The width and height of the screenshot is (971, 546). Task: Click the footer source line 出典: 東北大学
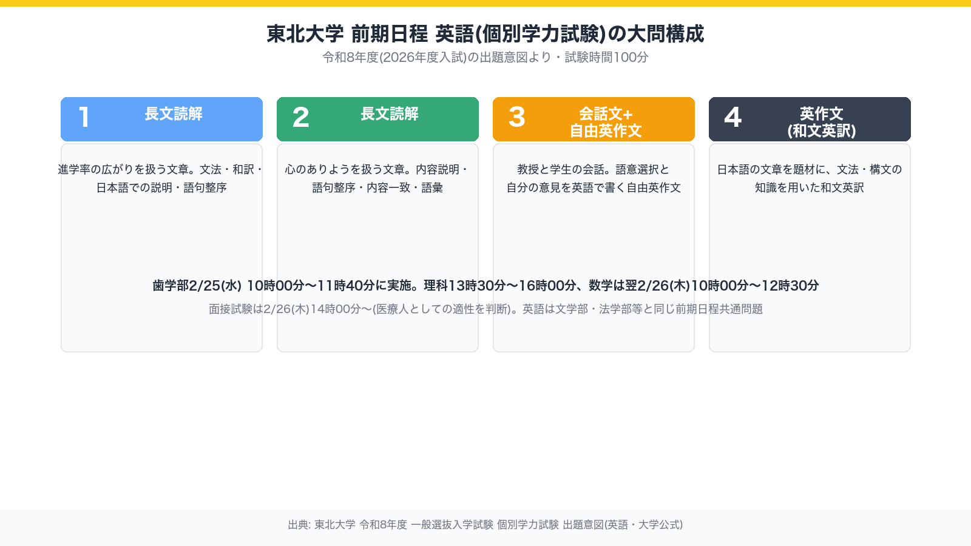click(x=486, y=525)
